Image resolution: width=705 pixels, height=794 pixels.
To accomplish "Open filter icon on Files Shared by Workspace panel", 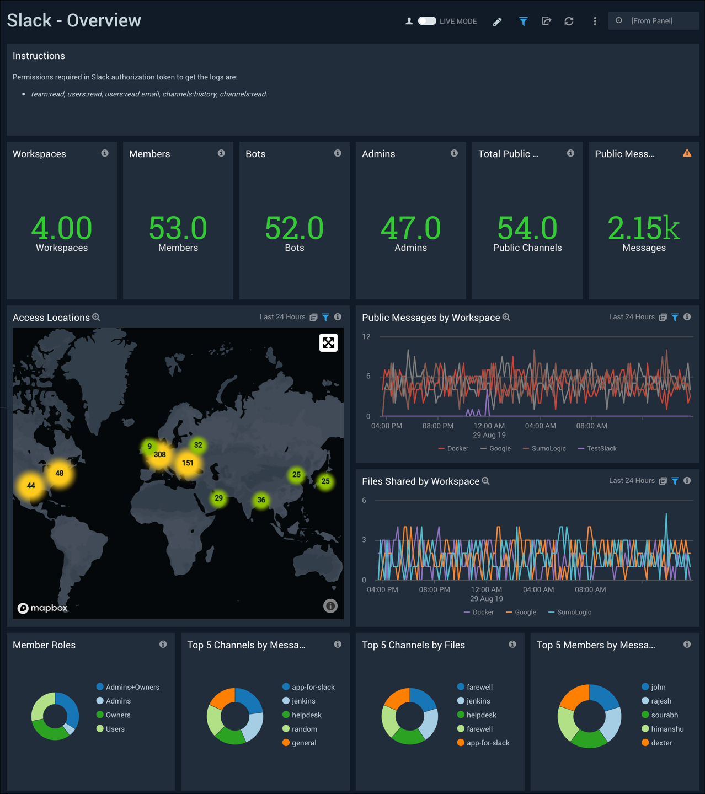I will [675, 481].
